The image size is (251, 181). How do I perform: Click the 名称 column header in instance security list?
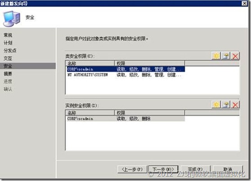coord(90,113)
